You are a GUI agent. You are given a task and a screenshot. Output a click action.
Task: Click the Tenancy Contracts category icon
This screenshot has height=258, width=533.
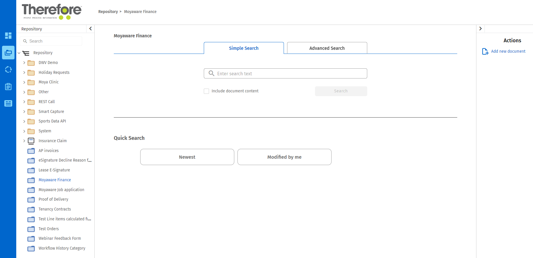click(x=31, y=209)
